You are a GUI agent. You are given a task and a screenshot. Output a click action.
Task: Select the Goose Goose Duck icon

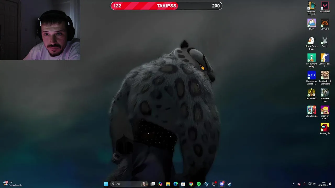311,43
